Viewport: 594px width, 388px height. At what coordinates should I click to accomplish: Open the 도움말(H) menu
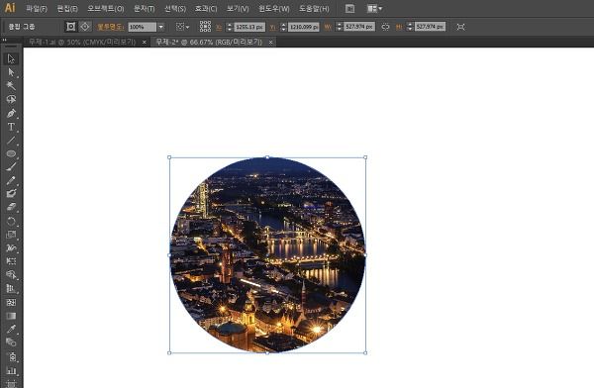(314, 8)
